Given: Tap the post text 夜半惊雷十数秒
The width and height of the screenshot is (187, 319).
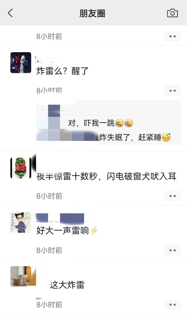Looking at the screenshot, I should click(67, 176).
